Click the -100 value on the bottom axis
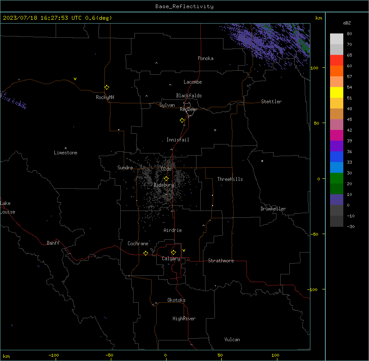Image resolution: width=369 pixels, height=361 pixels. 54,355
